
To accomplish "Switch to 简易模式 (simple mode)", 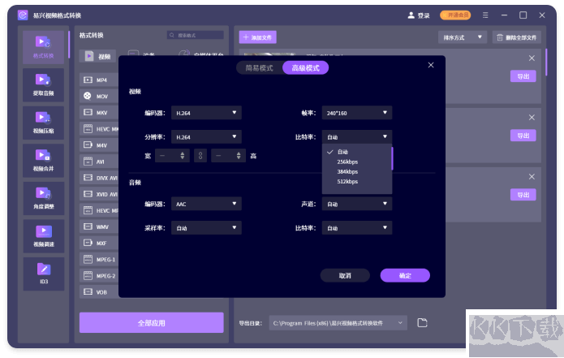I will click(259, 68).
